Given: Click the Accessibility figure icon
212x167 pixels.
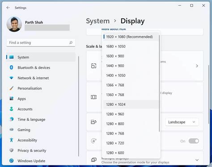Looking at the screenshot, I should tap(12, 140).
